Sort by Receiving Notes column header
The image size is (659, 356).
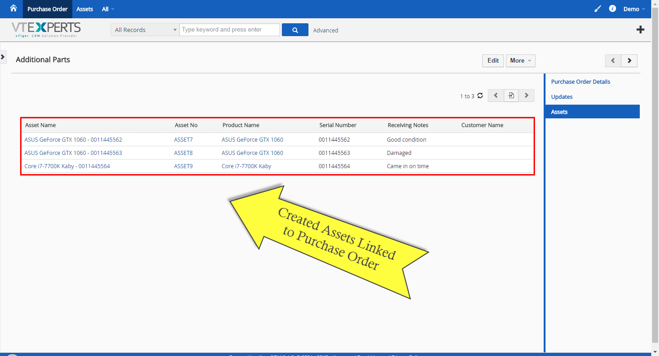[408, 125]
